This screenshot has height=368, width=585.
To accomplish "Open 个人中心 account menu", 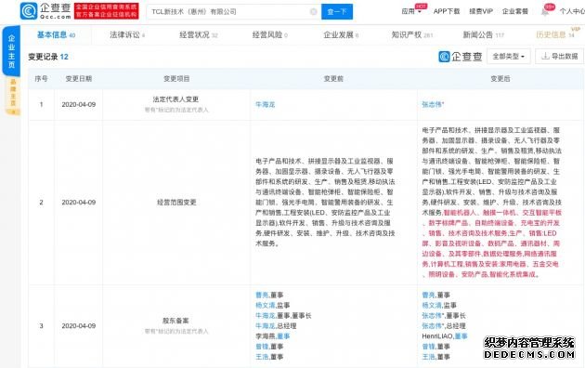I will [x=572, y=11].
